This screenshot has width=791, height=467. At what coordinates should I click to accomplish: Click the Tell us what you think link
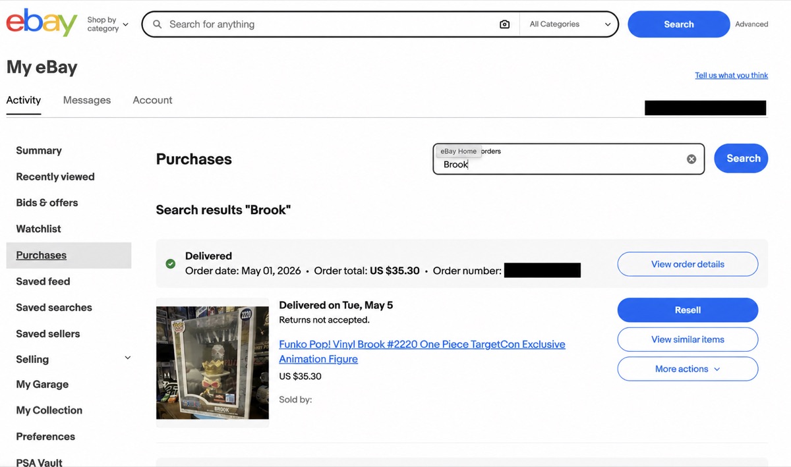[x=731, y=75]
